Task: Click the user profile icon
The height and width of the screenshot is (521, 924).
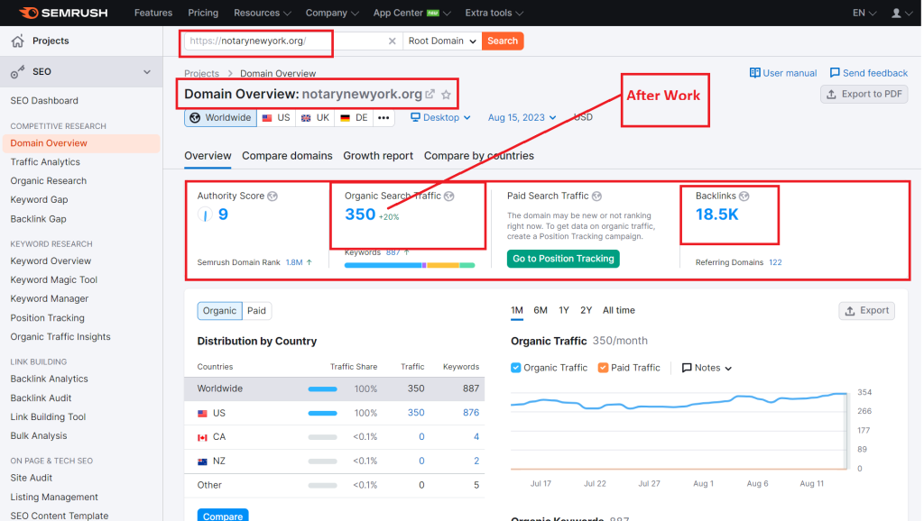Action: (896, 13)
